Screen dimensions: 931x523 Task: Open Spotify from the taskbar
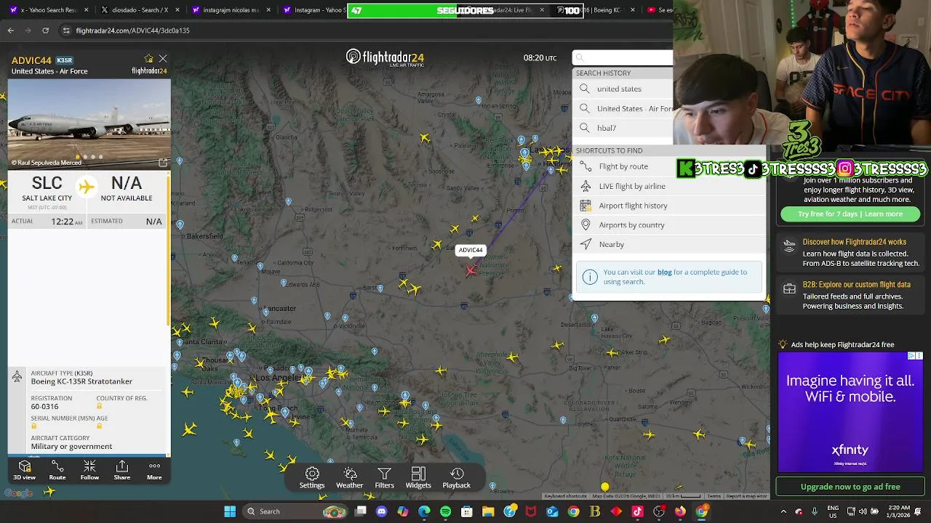445,511
